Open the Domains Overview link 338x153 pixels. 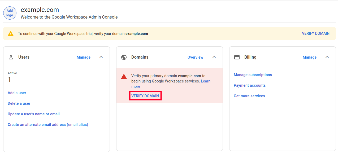tap(195, 57)
